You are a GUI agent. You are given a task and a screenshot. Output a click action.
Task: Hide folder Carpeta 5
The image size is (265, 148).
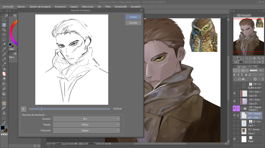[x=235, y=108]
